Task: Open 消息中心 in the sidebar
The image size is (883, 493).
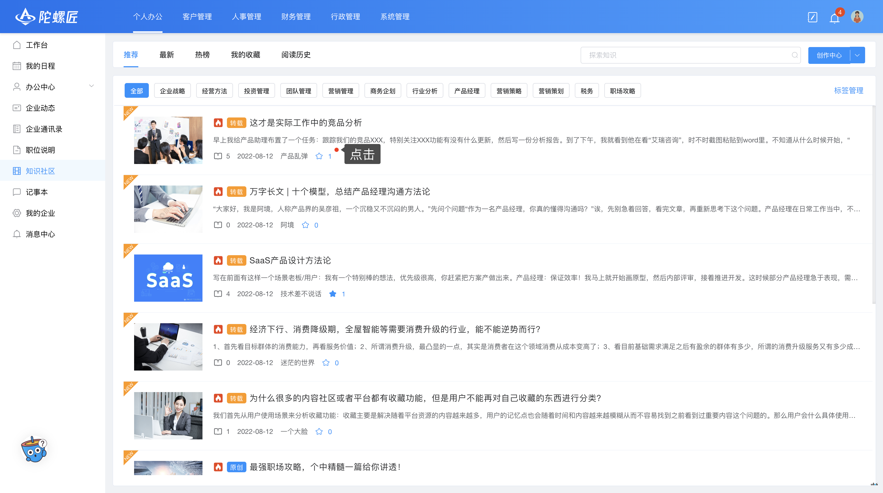Action: (52, 234)
